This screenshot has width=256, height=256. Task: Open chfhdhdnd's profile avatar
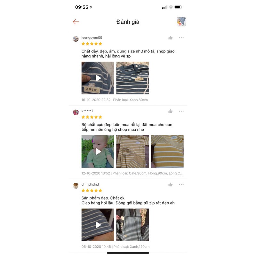click(76, 186)
